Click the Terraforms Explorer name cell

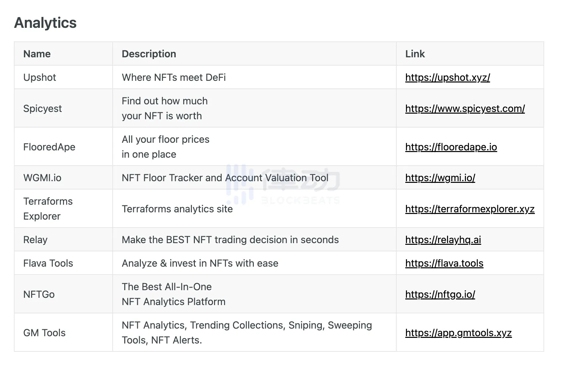tap(48, 209)
